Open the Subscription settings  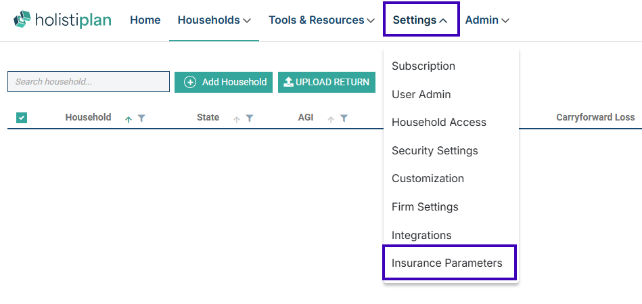(x=423, y=66)
